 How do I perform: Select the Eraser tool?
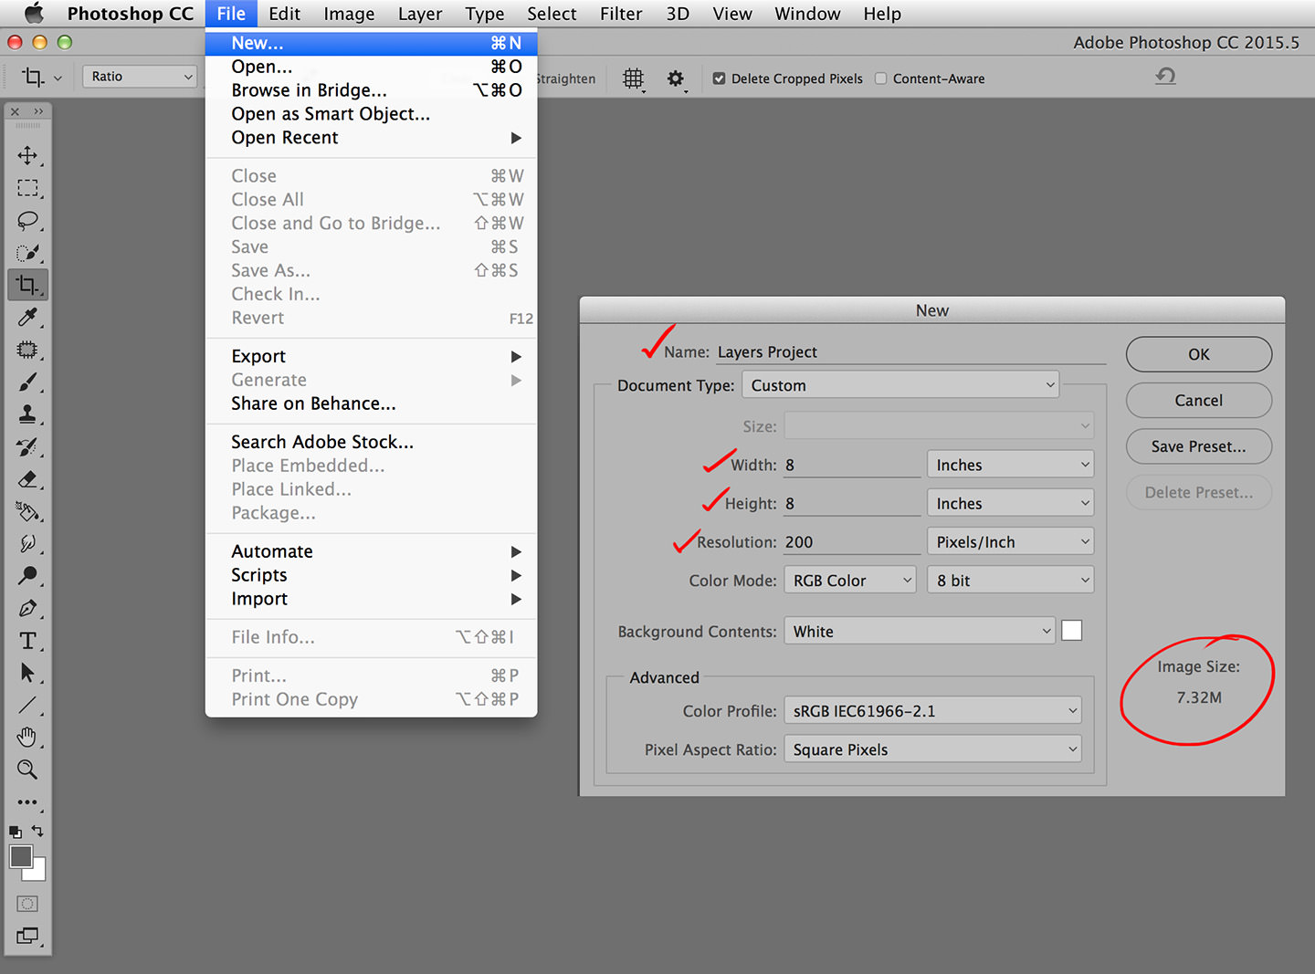[27, 479]
